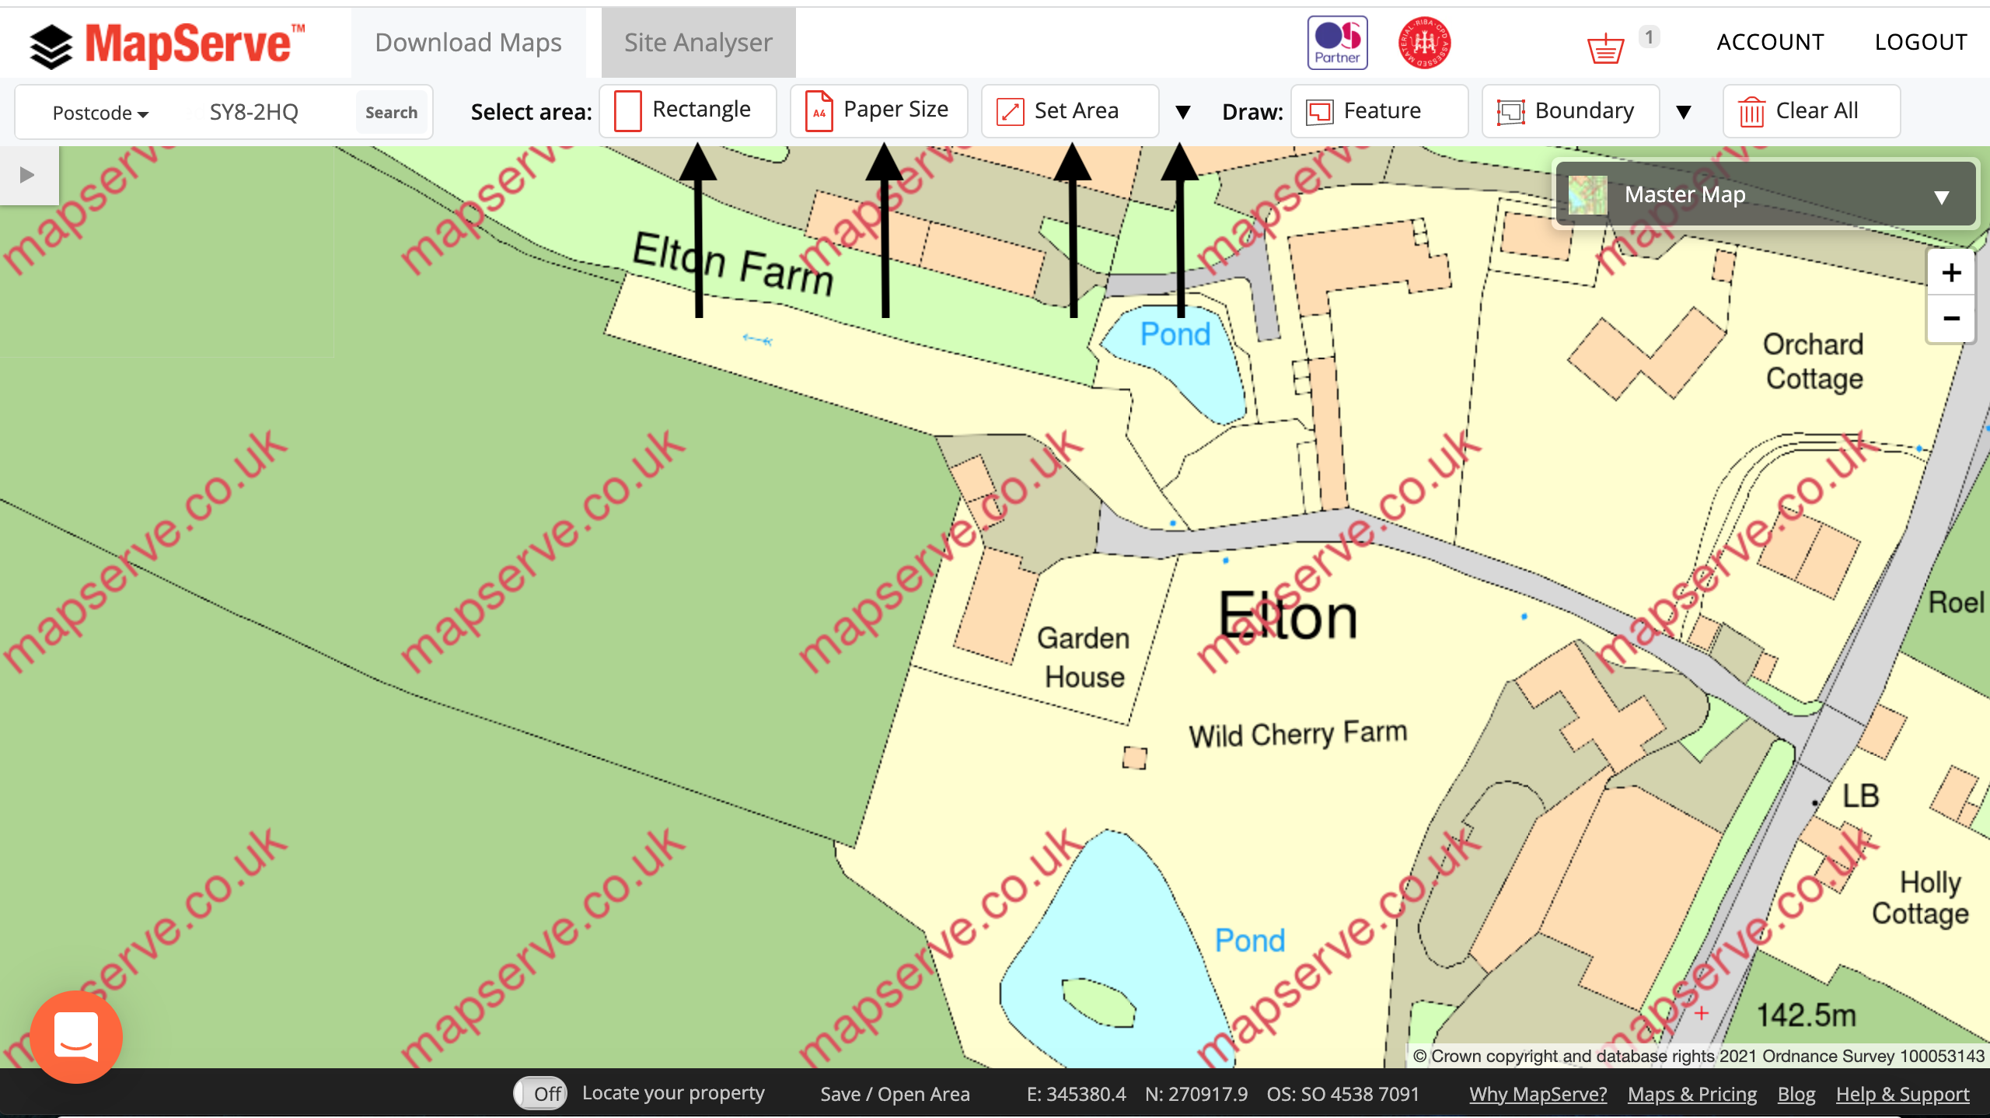The image size is (1990, 1118).
Task: Click the Paper Size selection tool
Action: tap(875, 110)
